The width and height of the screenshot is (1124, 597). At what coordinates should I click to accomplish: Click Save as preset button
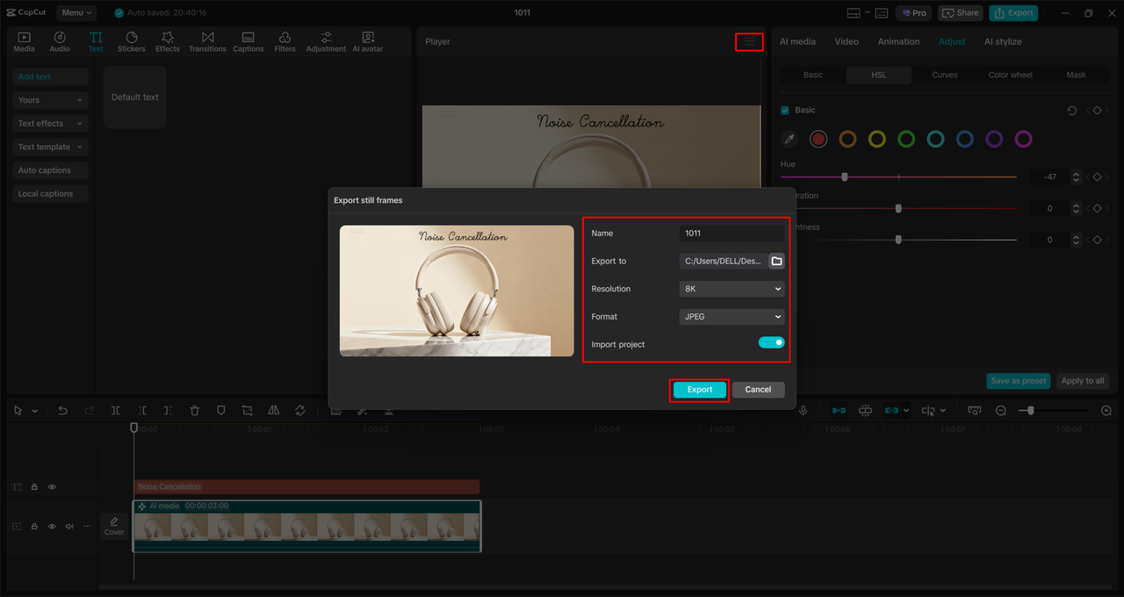[1019, 381]
